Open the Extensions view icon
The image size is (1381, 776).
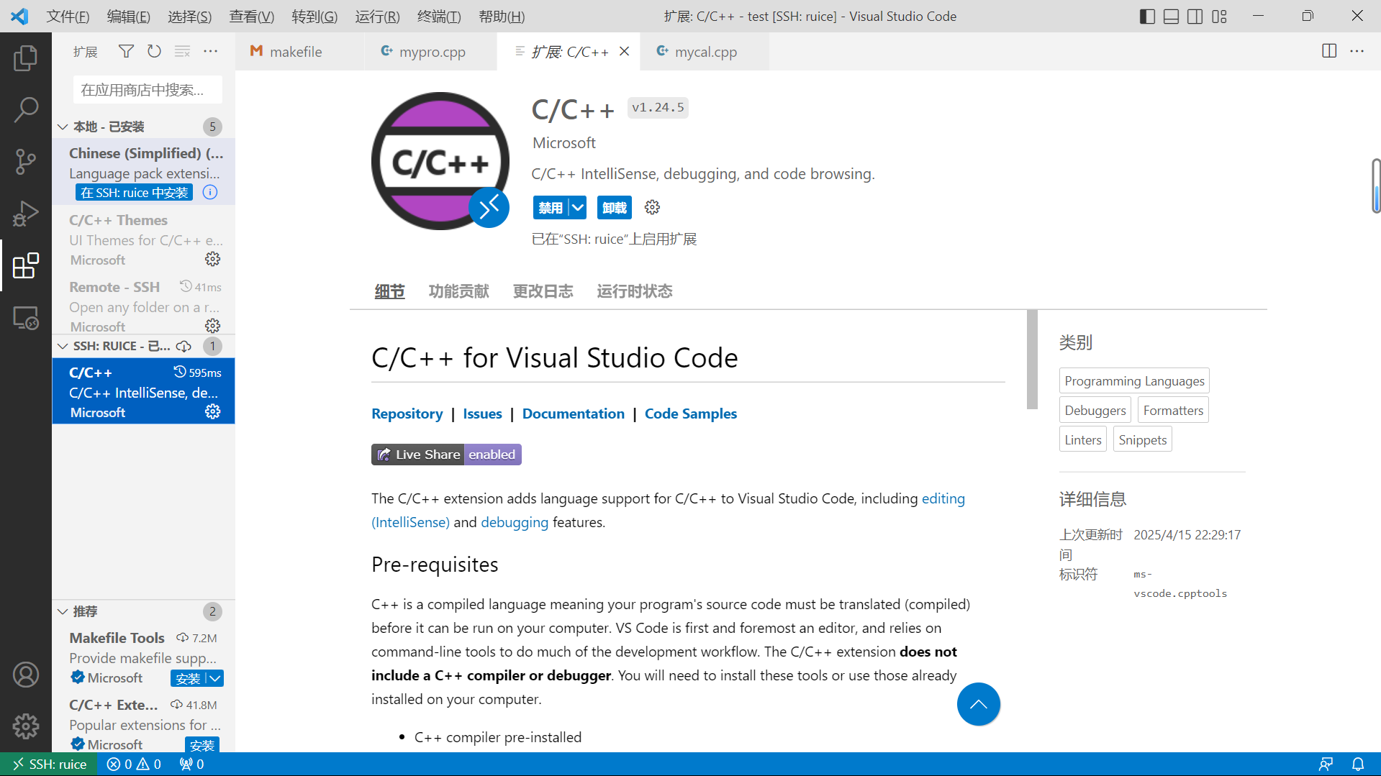pos(26,265)
